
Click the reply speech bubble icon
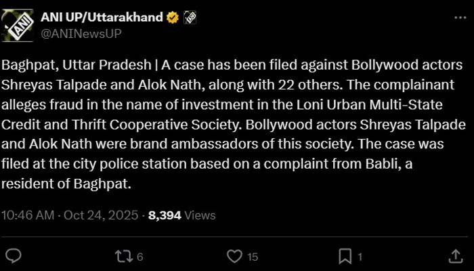pos(15,257)
